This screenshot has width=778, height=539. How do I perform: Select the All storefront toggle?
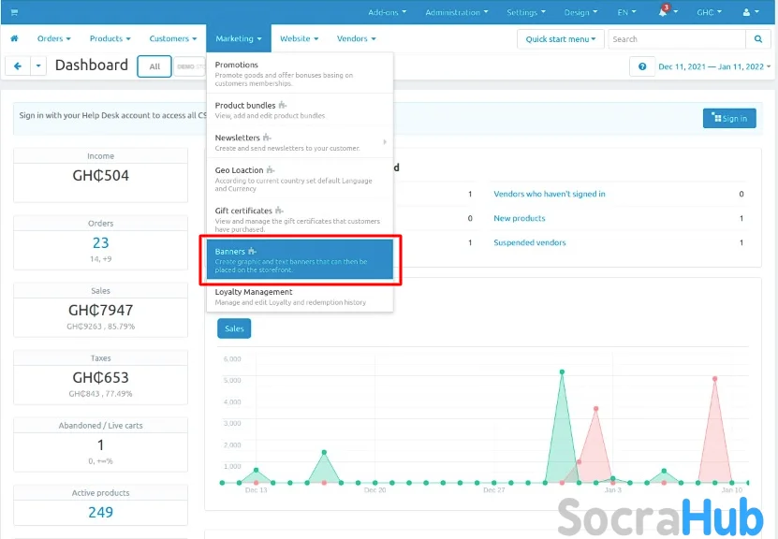(154, 66)
